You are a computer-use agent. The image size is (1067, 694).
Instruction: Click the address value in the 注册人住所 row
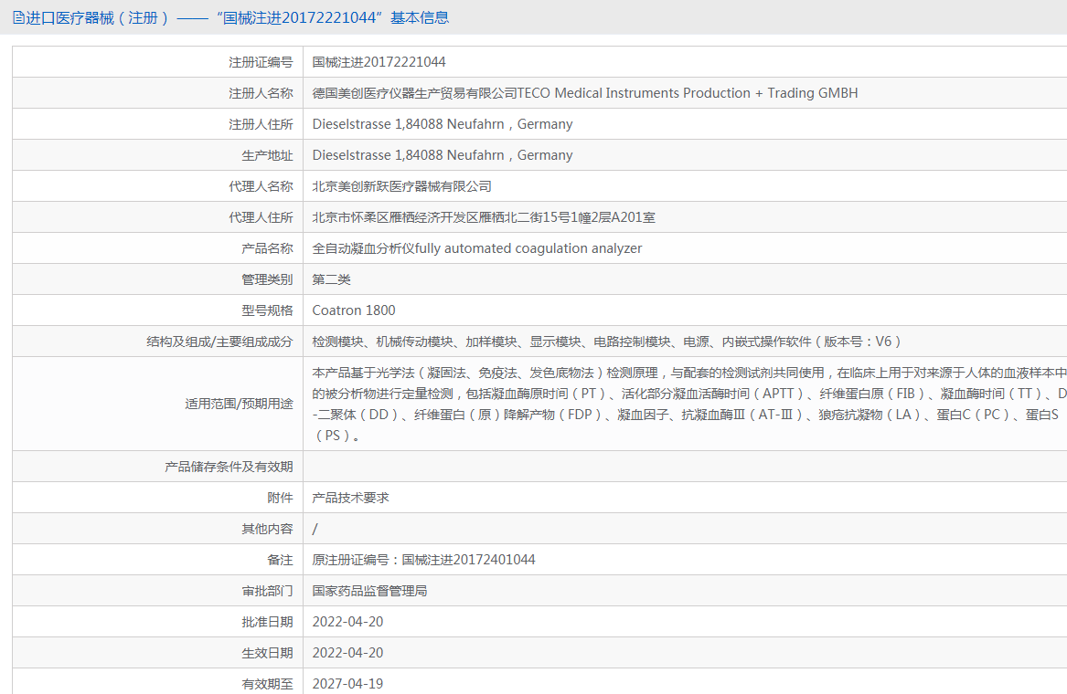(x=442, y=124)
